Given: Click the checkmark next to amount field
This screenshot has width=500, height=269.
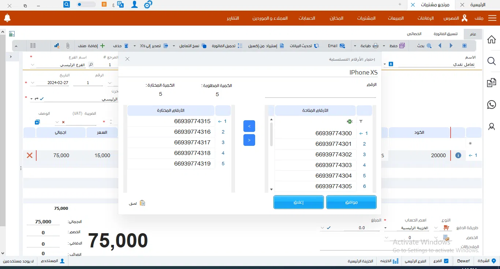Looking at the screenshot, I should (x=328, y=228).
